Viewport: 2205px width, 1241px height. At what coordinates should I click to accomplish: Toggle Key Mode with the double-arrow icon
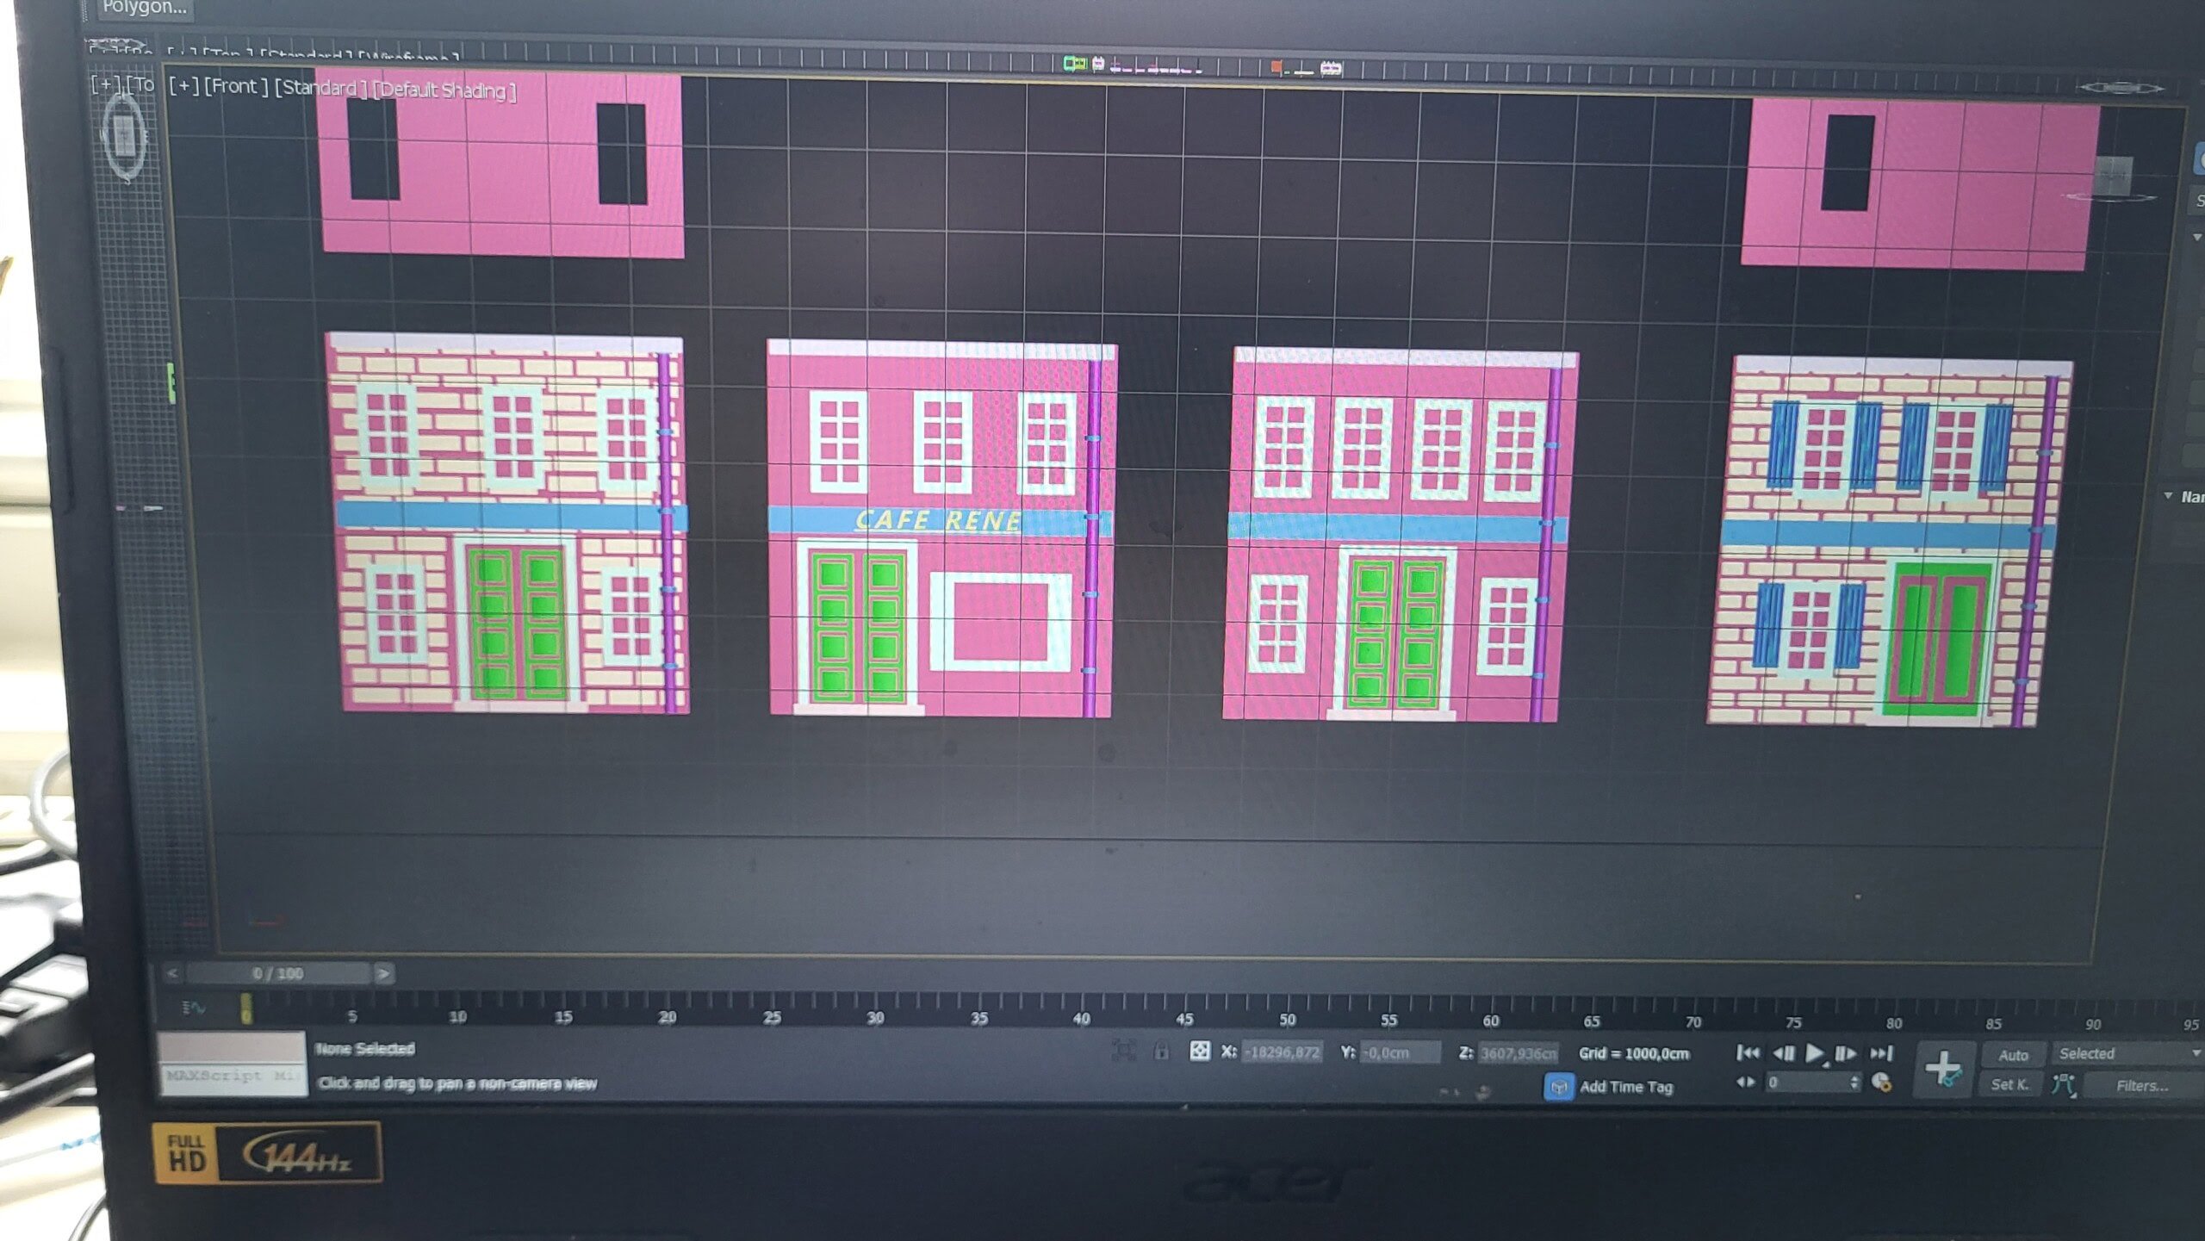coord(1746,1082)
